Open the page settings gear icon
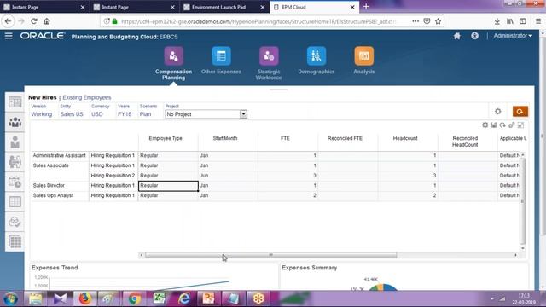The image size is (546, 307). click(498, 112)
